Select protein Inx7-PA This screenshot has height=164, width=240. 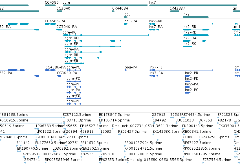[154, 76]
